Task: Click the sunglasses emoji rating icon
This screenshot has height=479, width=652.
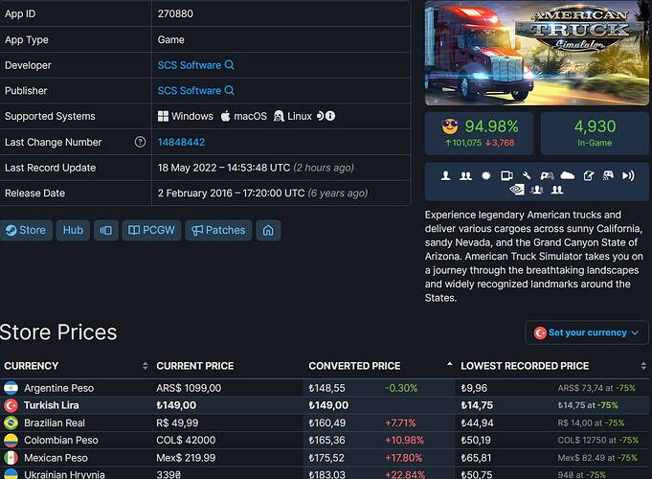Action: coord(449,126)
